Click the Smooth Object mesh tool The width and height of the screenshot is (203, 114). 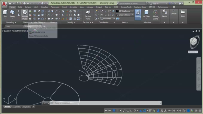pyautogui.click(x=24, y=15)
